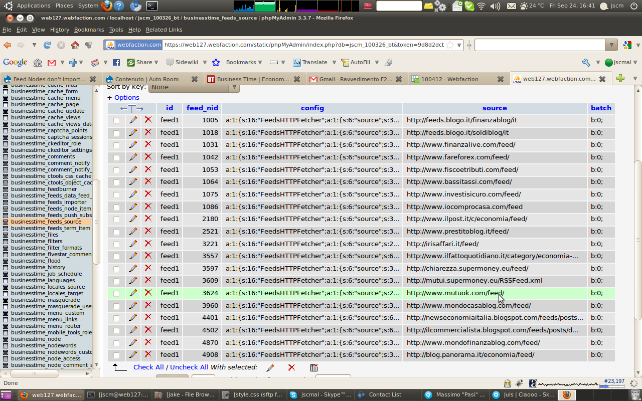Screen dimensions: 642x401
Task: Open Firebug via the bug icon in status bar
Action: pyautogui.click(x=519, y=382)
